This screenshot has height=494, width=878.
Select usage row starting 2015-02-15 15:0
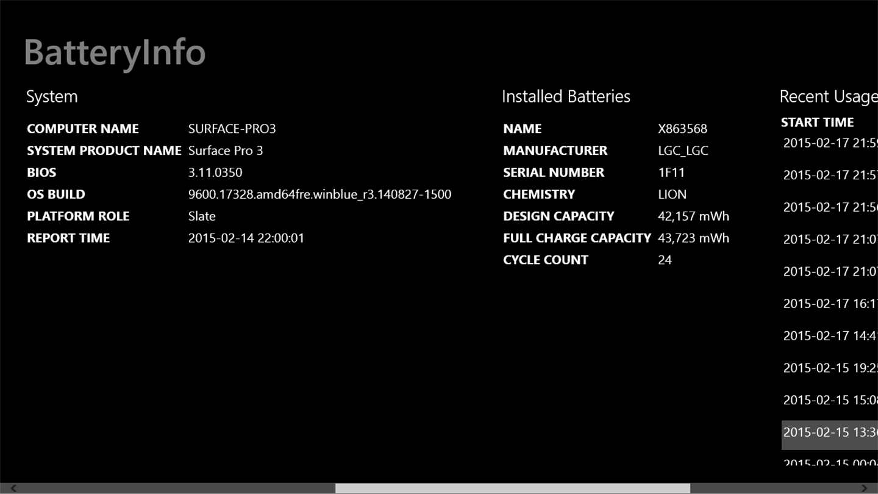point(830,400)
